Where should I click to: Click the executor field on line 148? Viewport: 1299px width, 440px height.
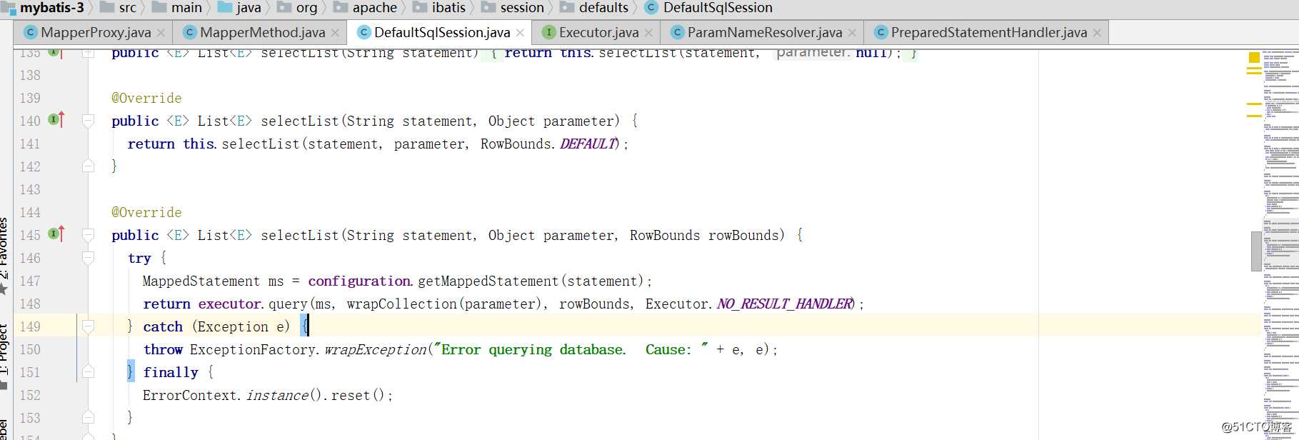pyautogui.click(x=229, y=304)
